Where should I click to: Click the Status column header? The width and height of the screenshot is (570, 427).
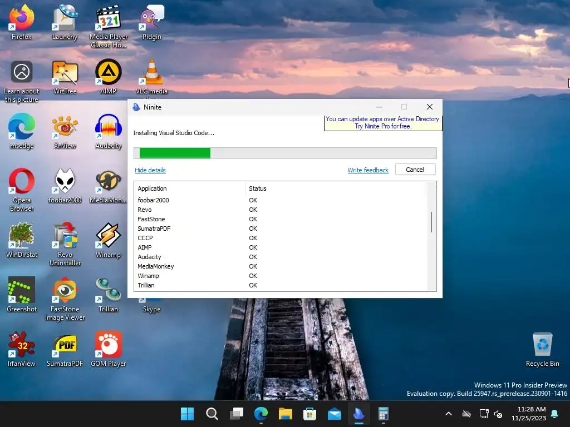[x=335, y=188]
